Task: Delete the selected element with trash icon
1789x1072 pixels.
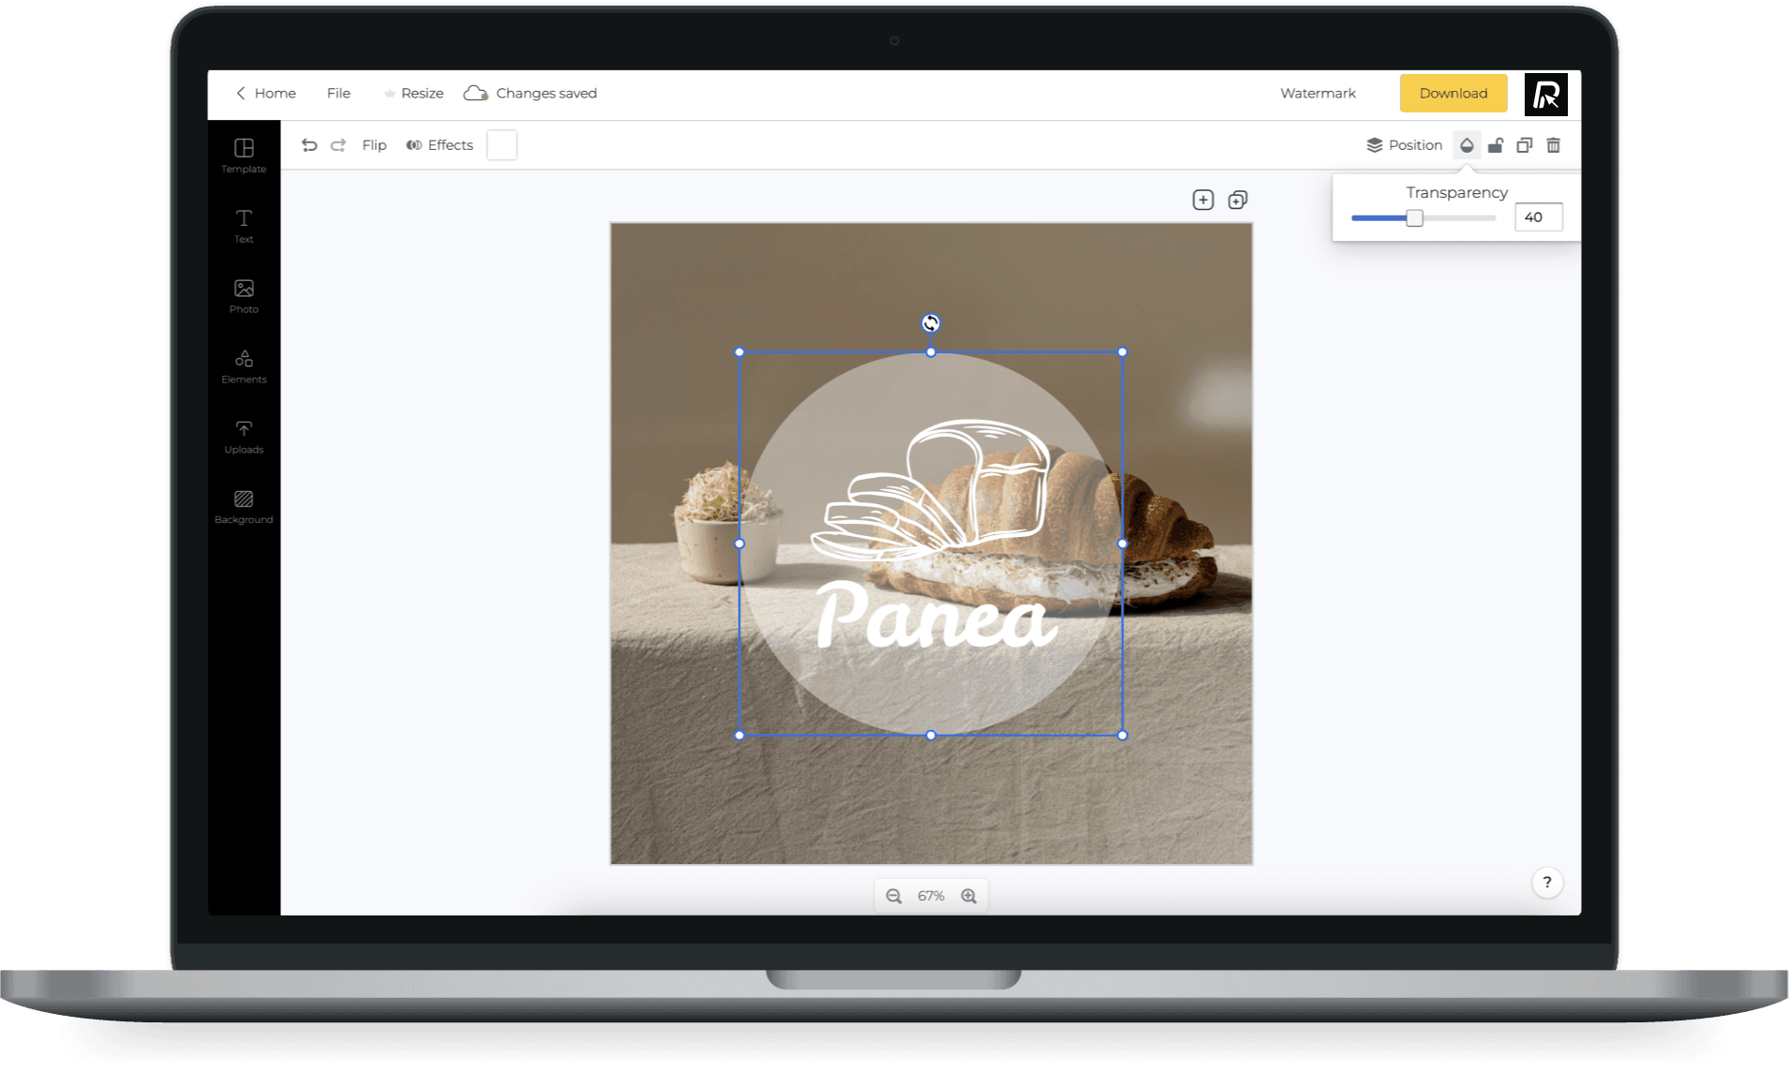Action: (1554, 145)
